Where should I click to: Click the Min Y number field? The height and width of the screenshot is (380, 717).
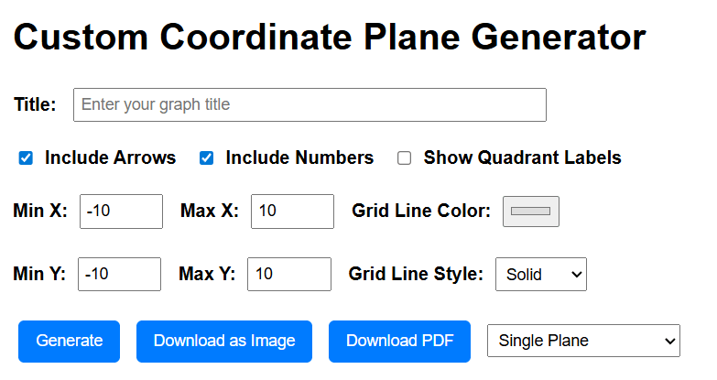tap(119, 274)
